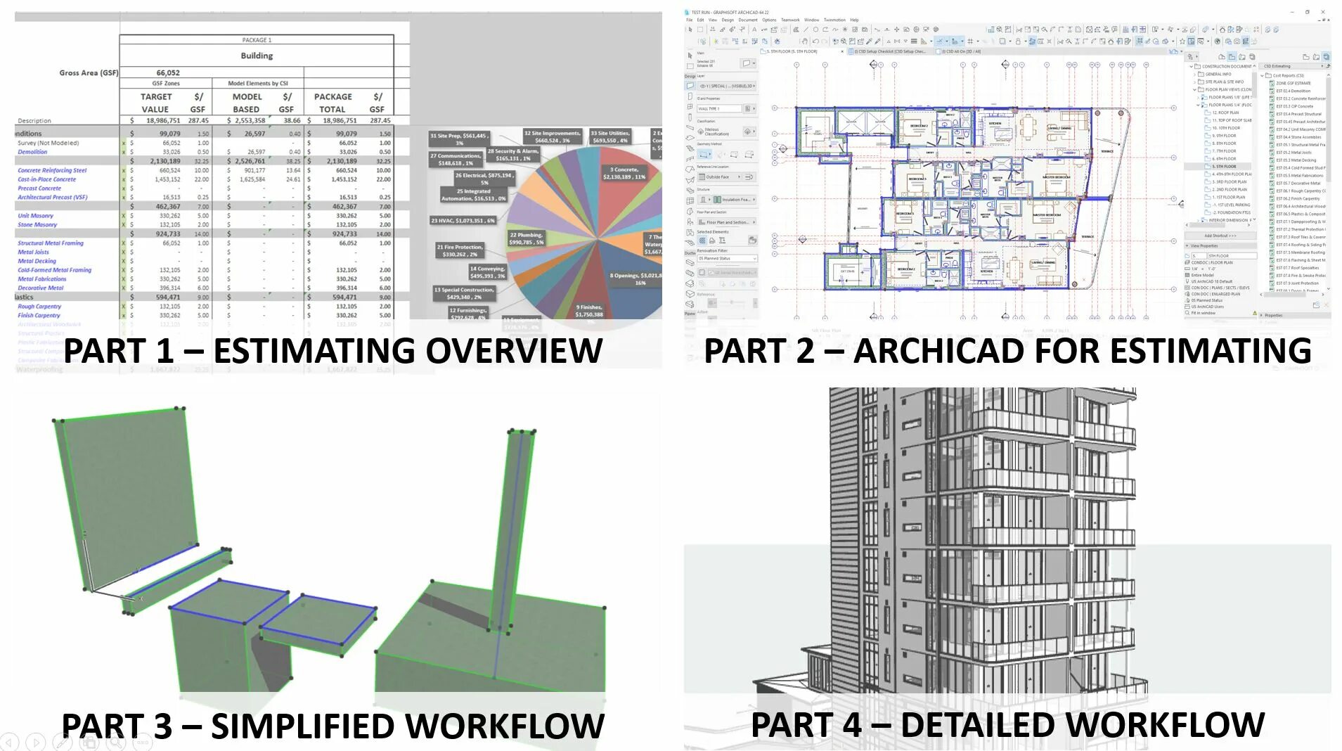
Task: Click the Add Shortcut >>> button
Action: [1220, 236]
